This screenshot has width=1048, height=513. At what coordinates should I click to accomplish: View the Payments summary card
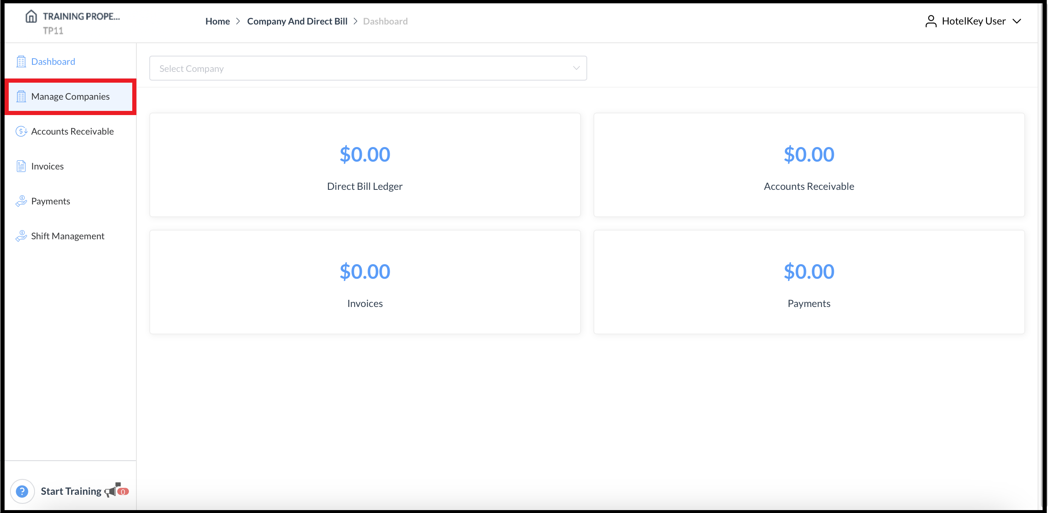point(809,282)
